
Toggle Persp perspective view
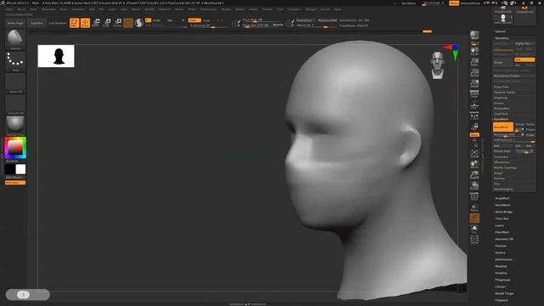click(x=474, y=94)
